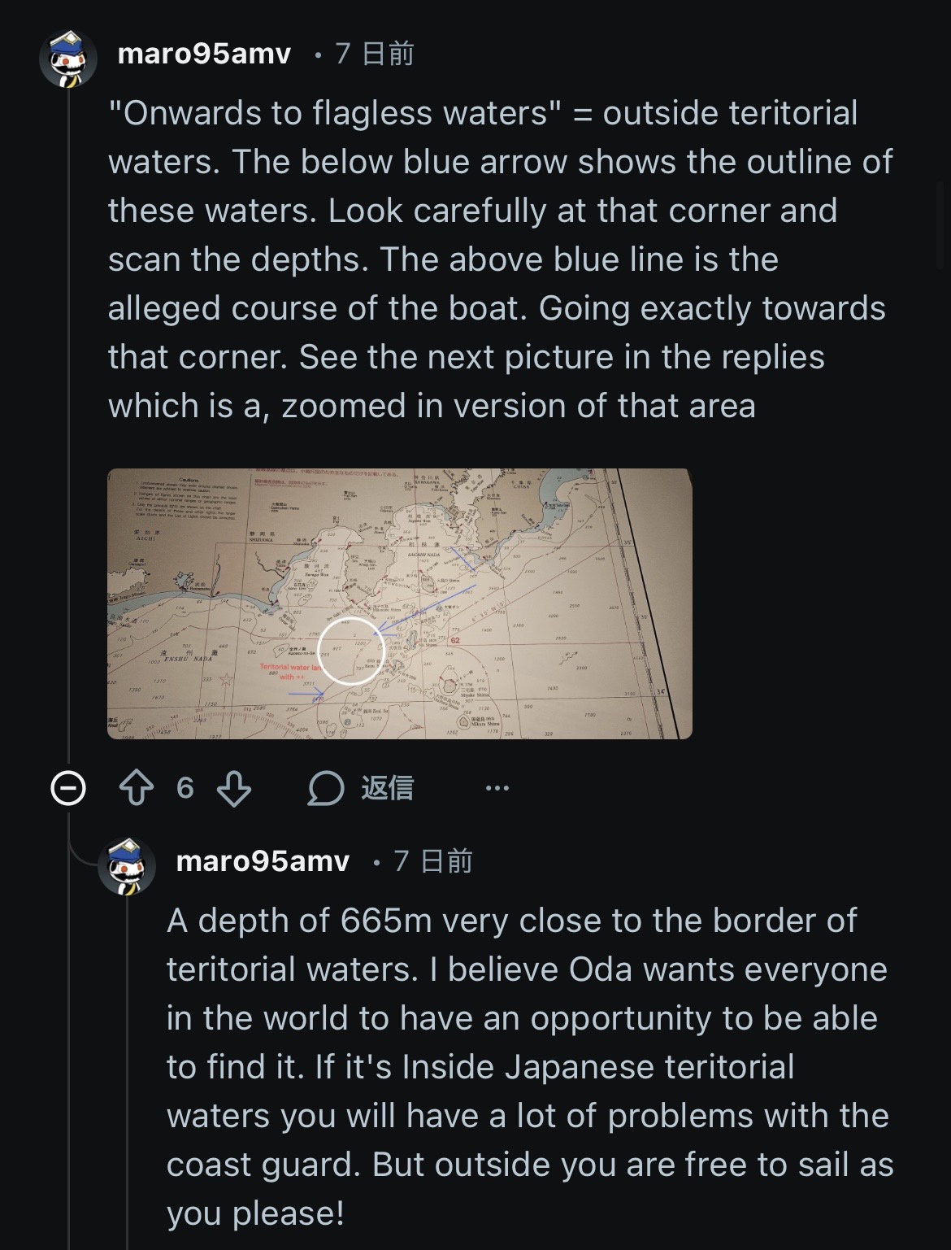Open maro95amv username on the reply comment
This screenshot has width=951, height=1250.
(x=263, y=861)
